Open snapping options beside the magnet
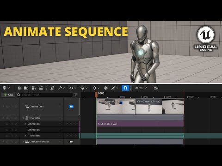Image resolution: width=222 pixels, height=166 pixels. click(x=131, y=88)
